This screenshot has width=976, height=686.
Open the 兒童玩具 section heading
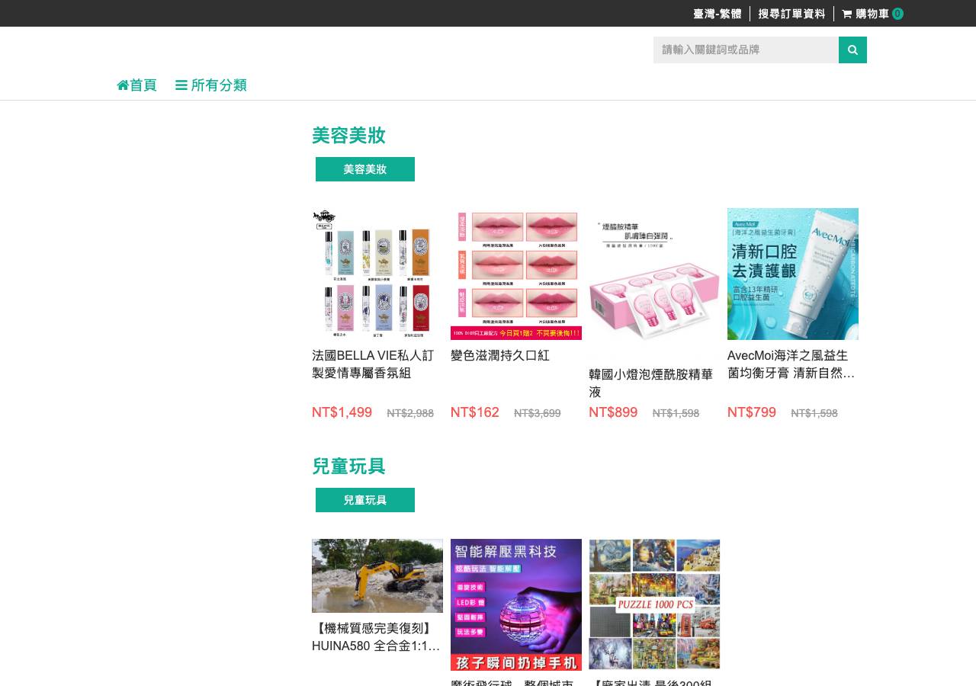coord(348,466)
